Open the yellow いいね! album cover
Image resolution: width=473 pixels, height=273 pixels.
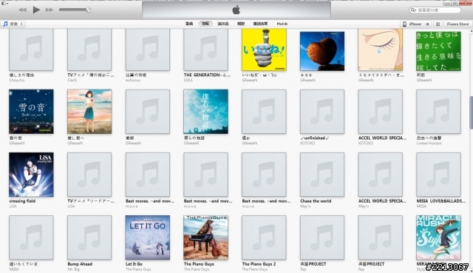coord(264,50)
